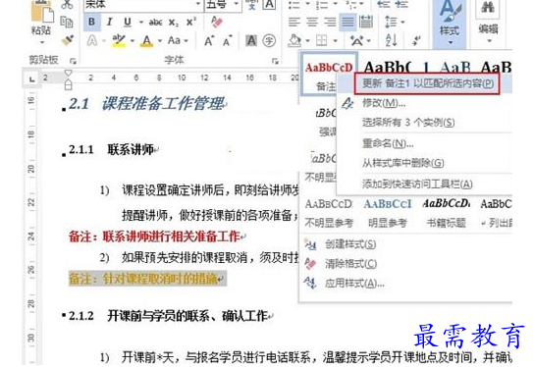Image resolution: width=533 pixels, height=367 pixels.
Task: Toggle Subscript x₂ formatting
Action: coord(173,23)
